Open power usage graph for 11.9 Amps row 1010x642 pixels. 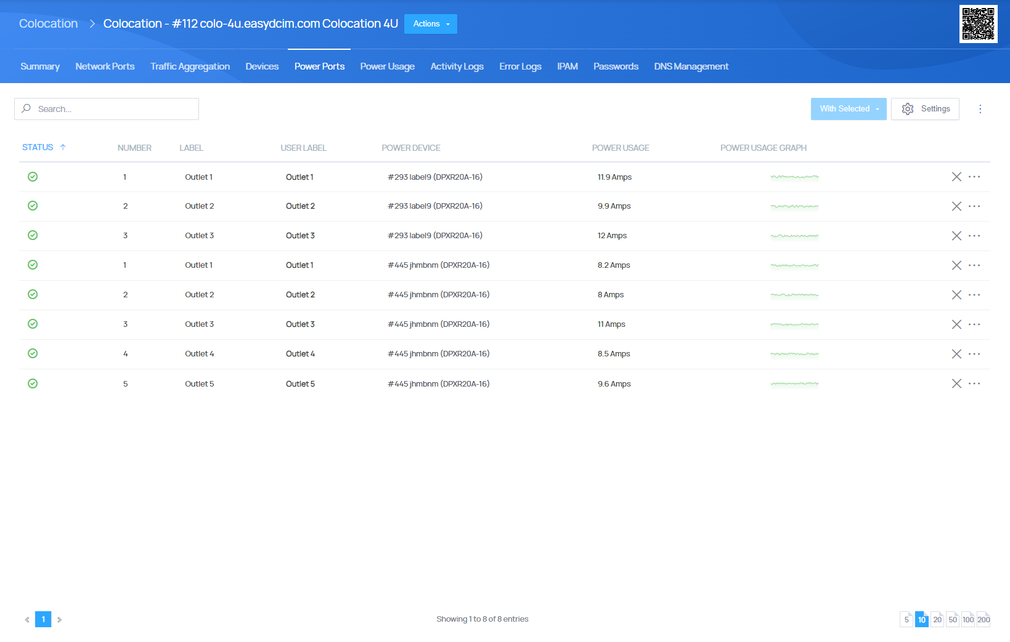pyautogui.click(x=794, y=177)
